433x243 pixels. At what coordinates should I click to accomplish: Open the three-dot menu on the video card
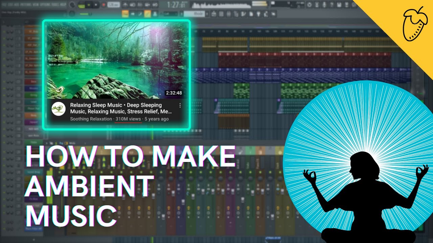(180, 105)
